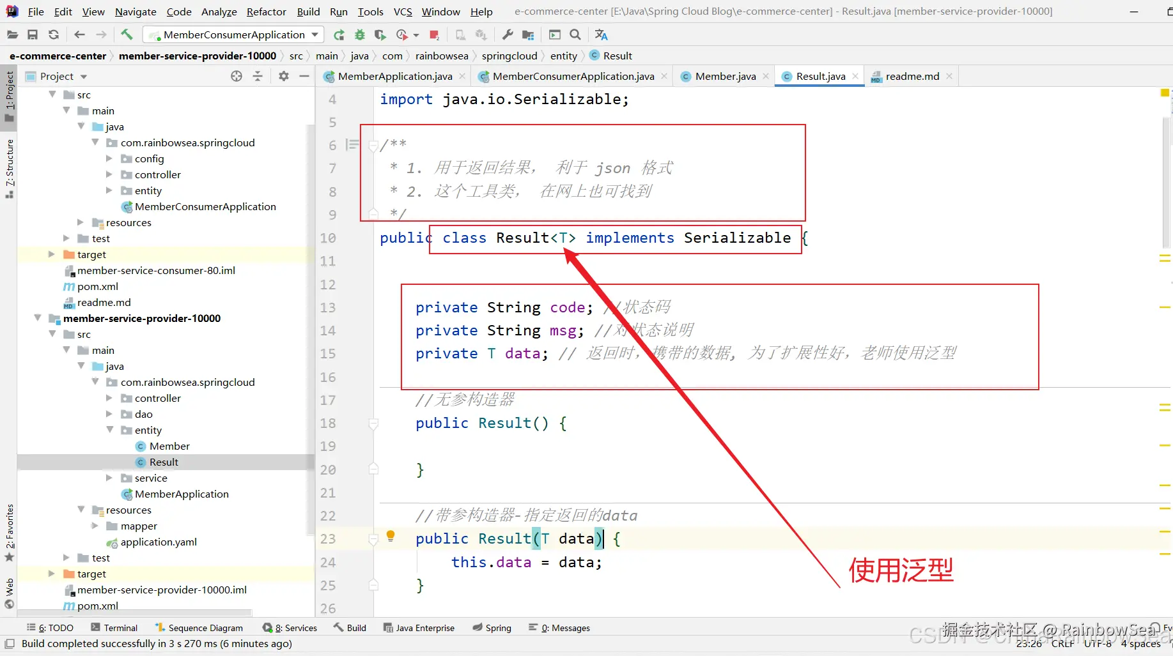Open the VCS menu
This screenshot has height=656, width=1173.
coord(403,11)
